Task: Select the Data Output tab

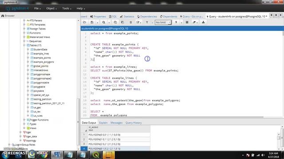Action: 89,123
